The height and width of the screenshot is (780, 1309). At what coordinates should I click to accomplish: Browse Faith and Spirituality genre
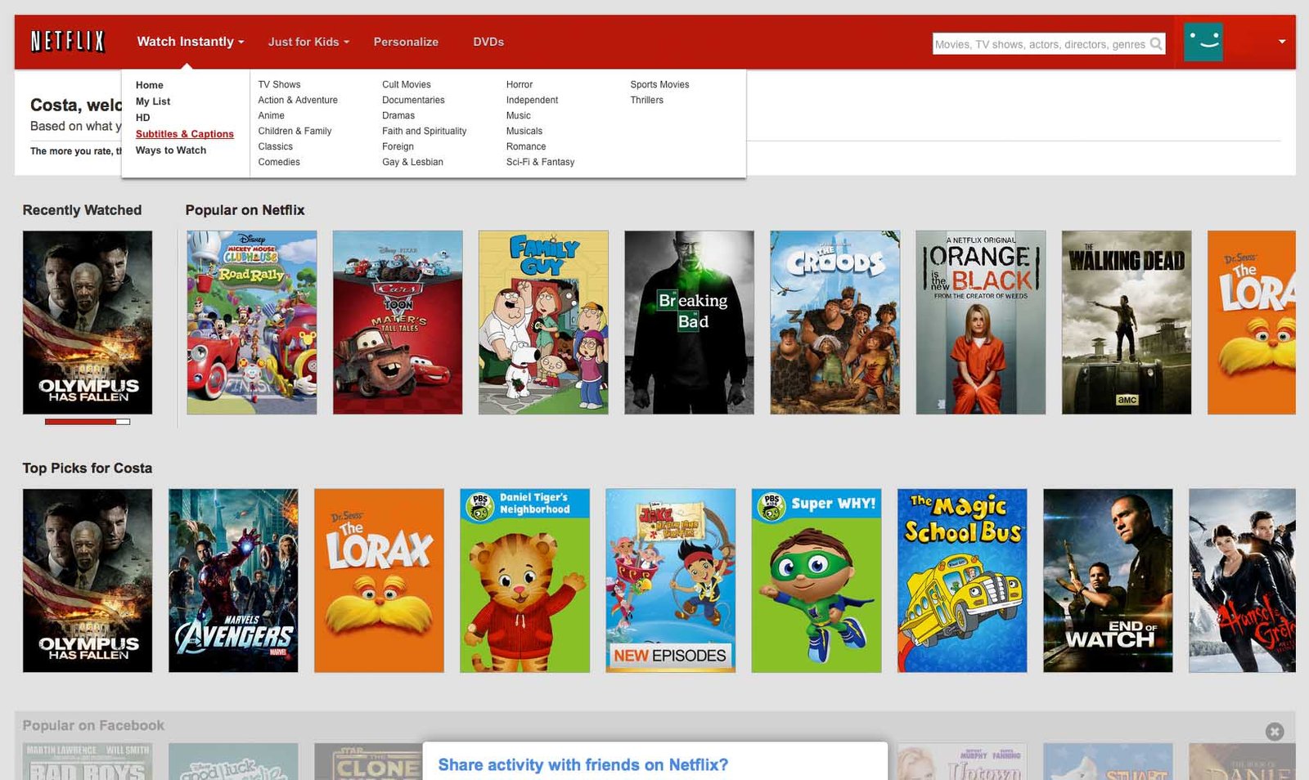424,131
